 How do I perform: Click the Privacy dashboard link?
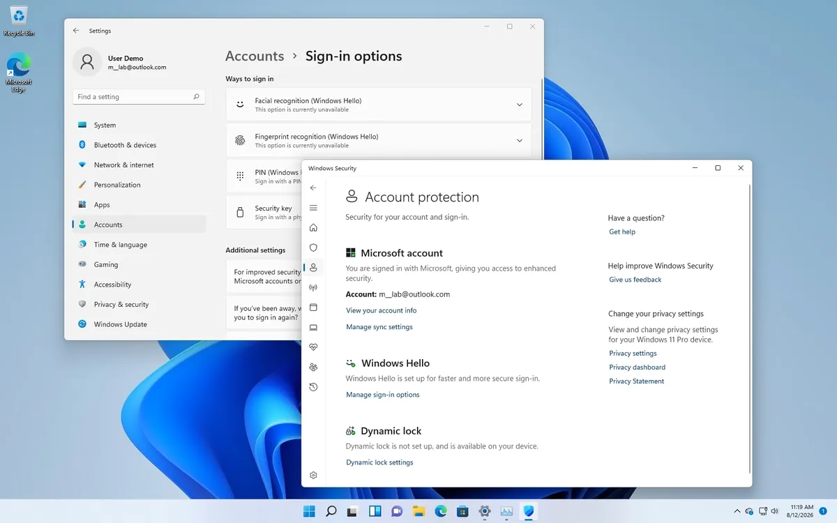tap(637, 367)
